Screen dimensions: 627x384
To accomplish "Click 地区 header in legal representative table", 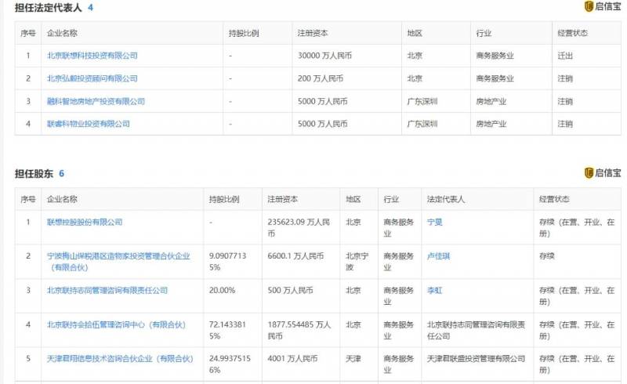I will (415, 33).
